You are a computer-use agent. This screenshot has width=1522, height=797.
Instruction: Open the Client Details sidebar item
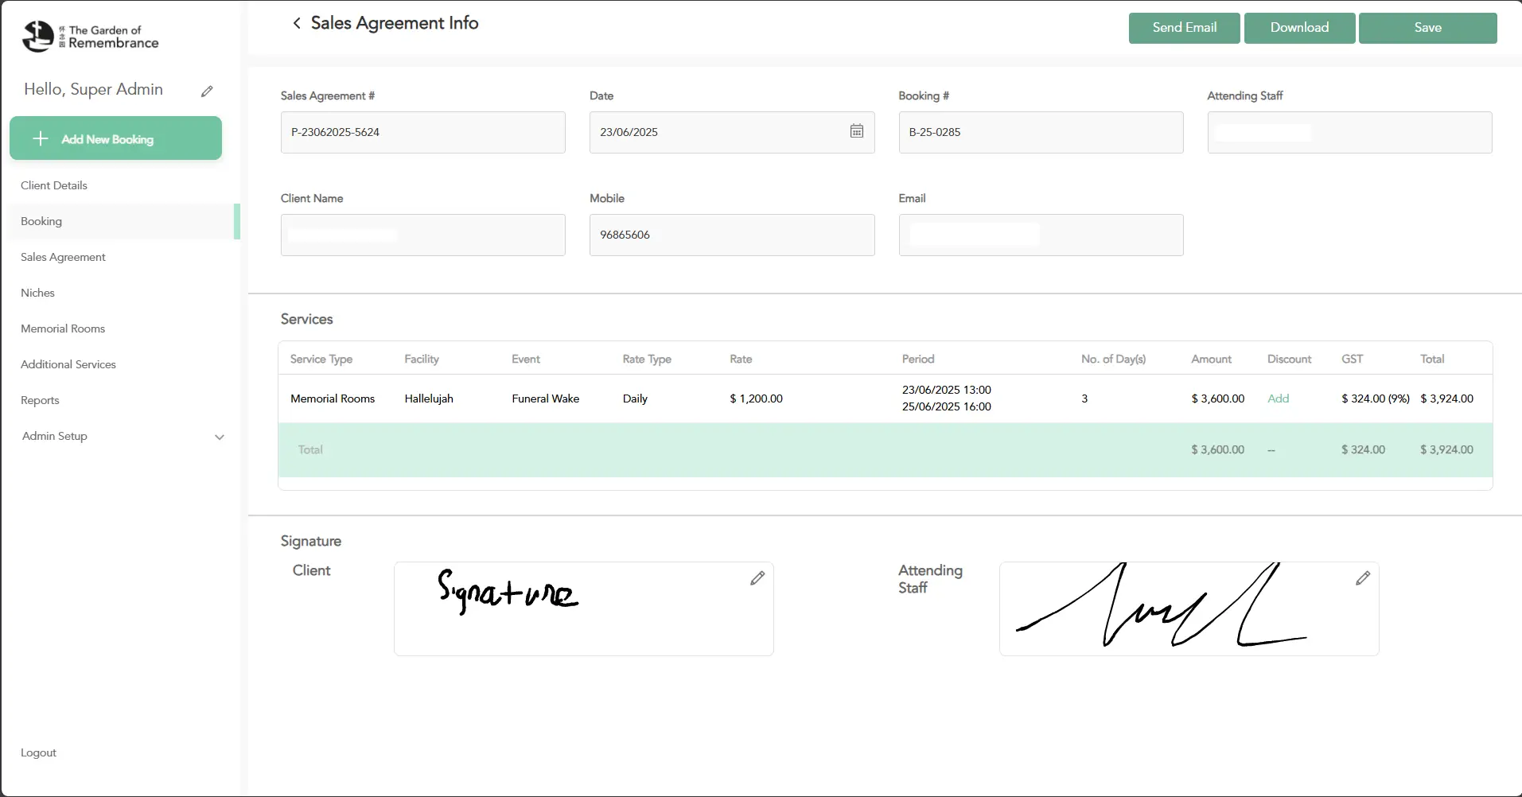click(54, 185)
